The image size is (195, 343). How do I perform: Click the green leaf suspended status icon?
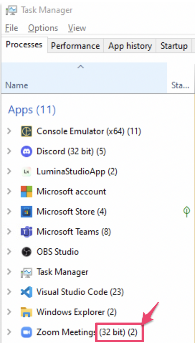click(x=187, y=211)
